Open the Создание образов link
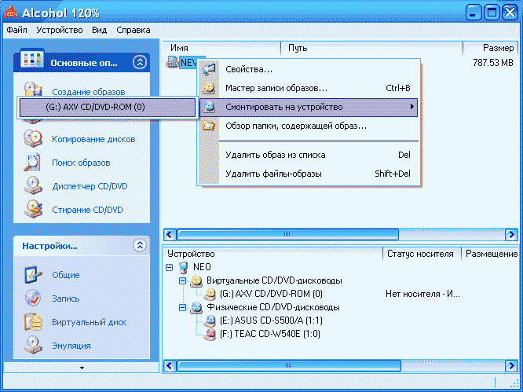The width and height of the screenshot is (523, 392). (89, 92)
